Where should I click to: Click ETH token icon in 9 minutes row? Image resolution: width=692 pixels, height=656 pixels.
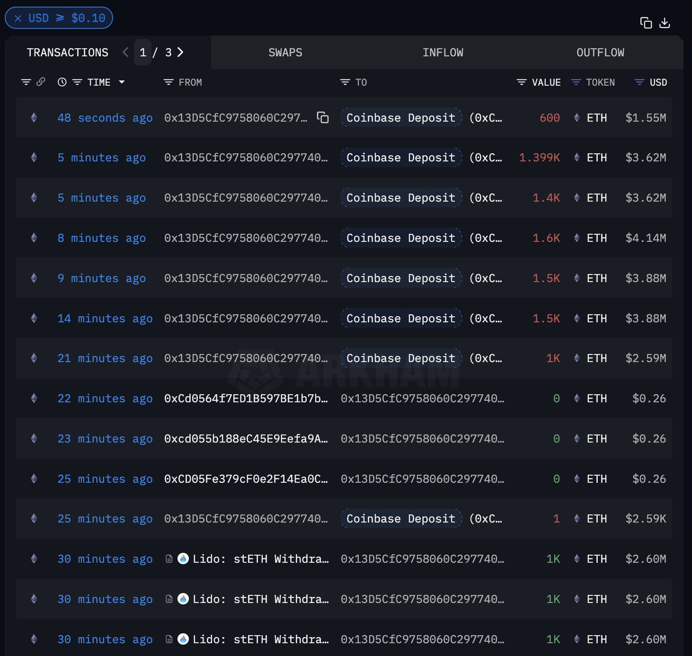click(x=577, y=278)
